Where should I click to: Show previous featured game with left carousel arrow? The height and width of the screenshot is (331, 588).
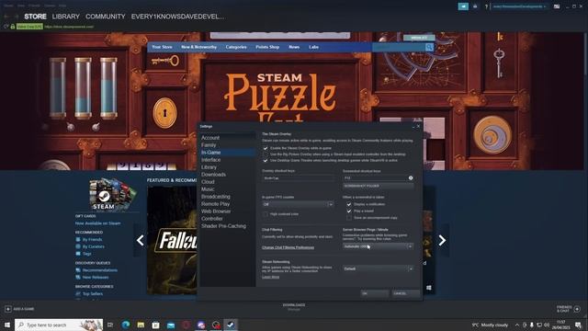pos(141,240)
